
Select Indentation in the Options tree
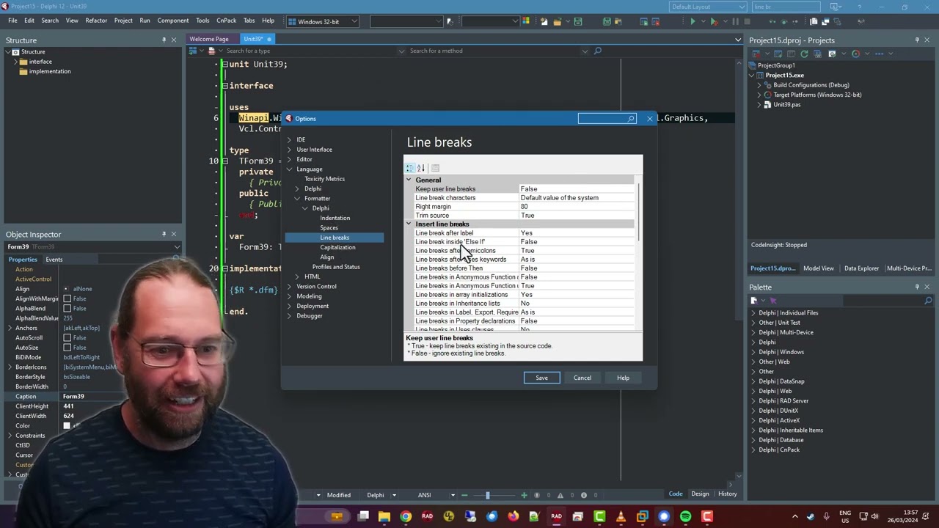(335, 218)
